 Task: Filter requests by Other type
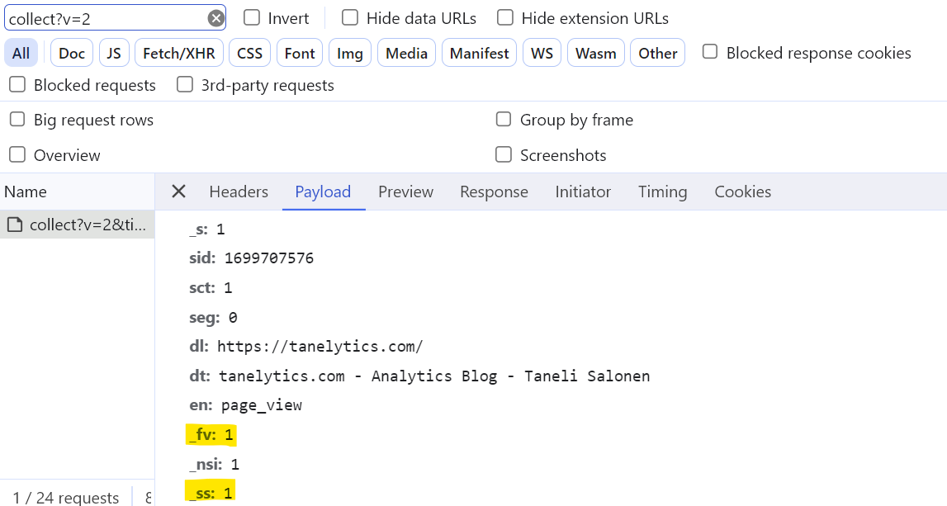click(658, 53)
